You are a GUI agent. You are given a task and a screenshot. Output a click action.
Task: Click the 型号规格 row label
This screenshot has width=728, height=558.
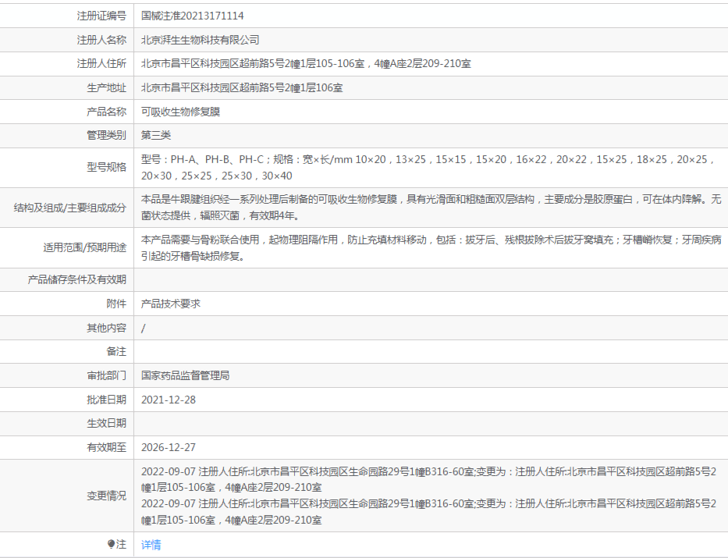[x=107, y=167]
